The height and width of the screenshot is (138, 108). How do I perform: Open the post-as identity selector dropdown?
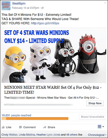click(x=101, y=127)
